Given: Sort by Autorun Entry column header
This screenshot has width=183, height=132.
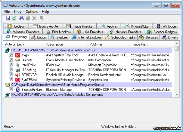Looking at the screenshot, I should click(24, 44).
